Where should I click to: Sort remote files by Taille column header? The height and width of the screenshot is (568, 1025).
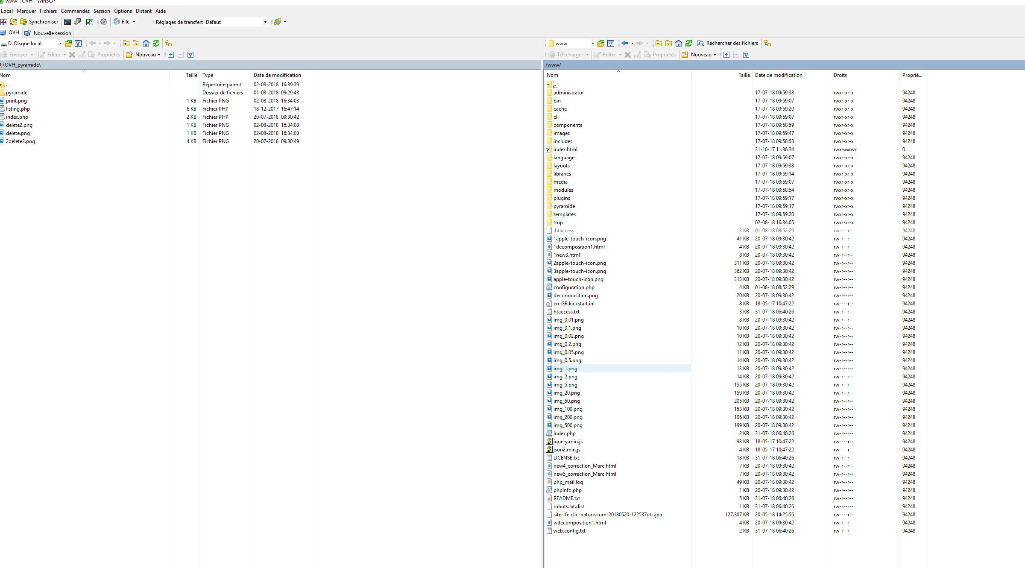pyautogui.click(x=744, y=75)
